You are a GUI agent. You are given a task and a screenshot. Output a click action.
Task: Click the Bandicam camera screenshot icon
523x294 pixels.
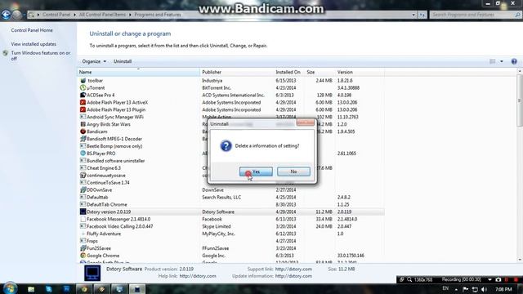click(498, 279)
